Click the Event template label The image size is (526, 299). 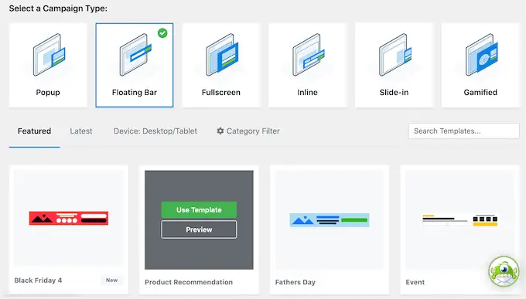click(415, 282)
